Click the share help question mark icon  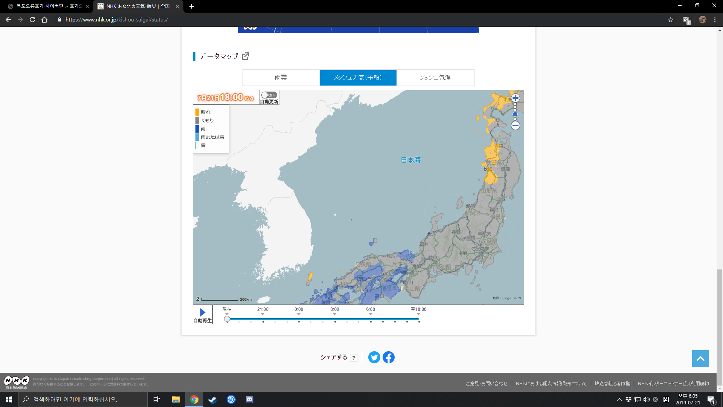click(x=354, y=358)
